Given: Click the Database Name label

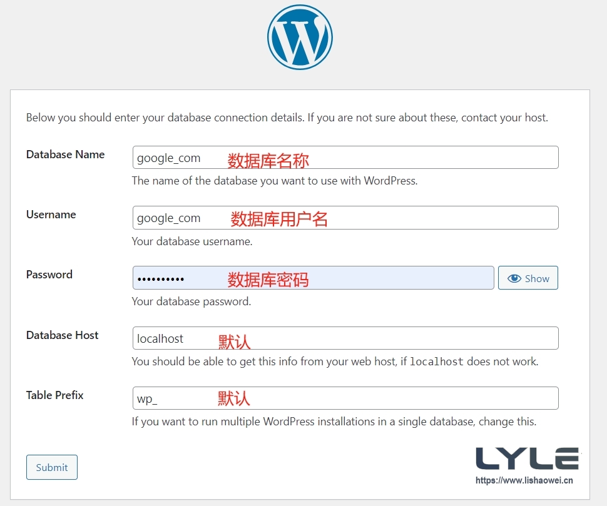Looking at the screenshot, I should pyautogui.click(x=65, y=154).
